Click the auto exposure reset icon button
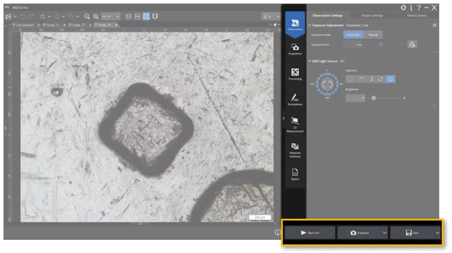The width and height of the screenshot is (452, 253). tap(412, 44)
